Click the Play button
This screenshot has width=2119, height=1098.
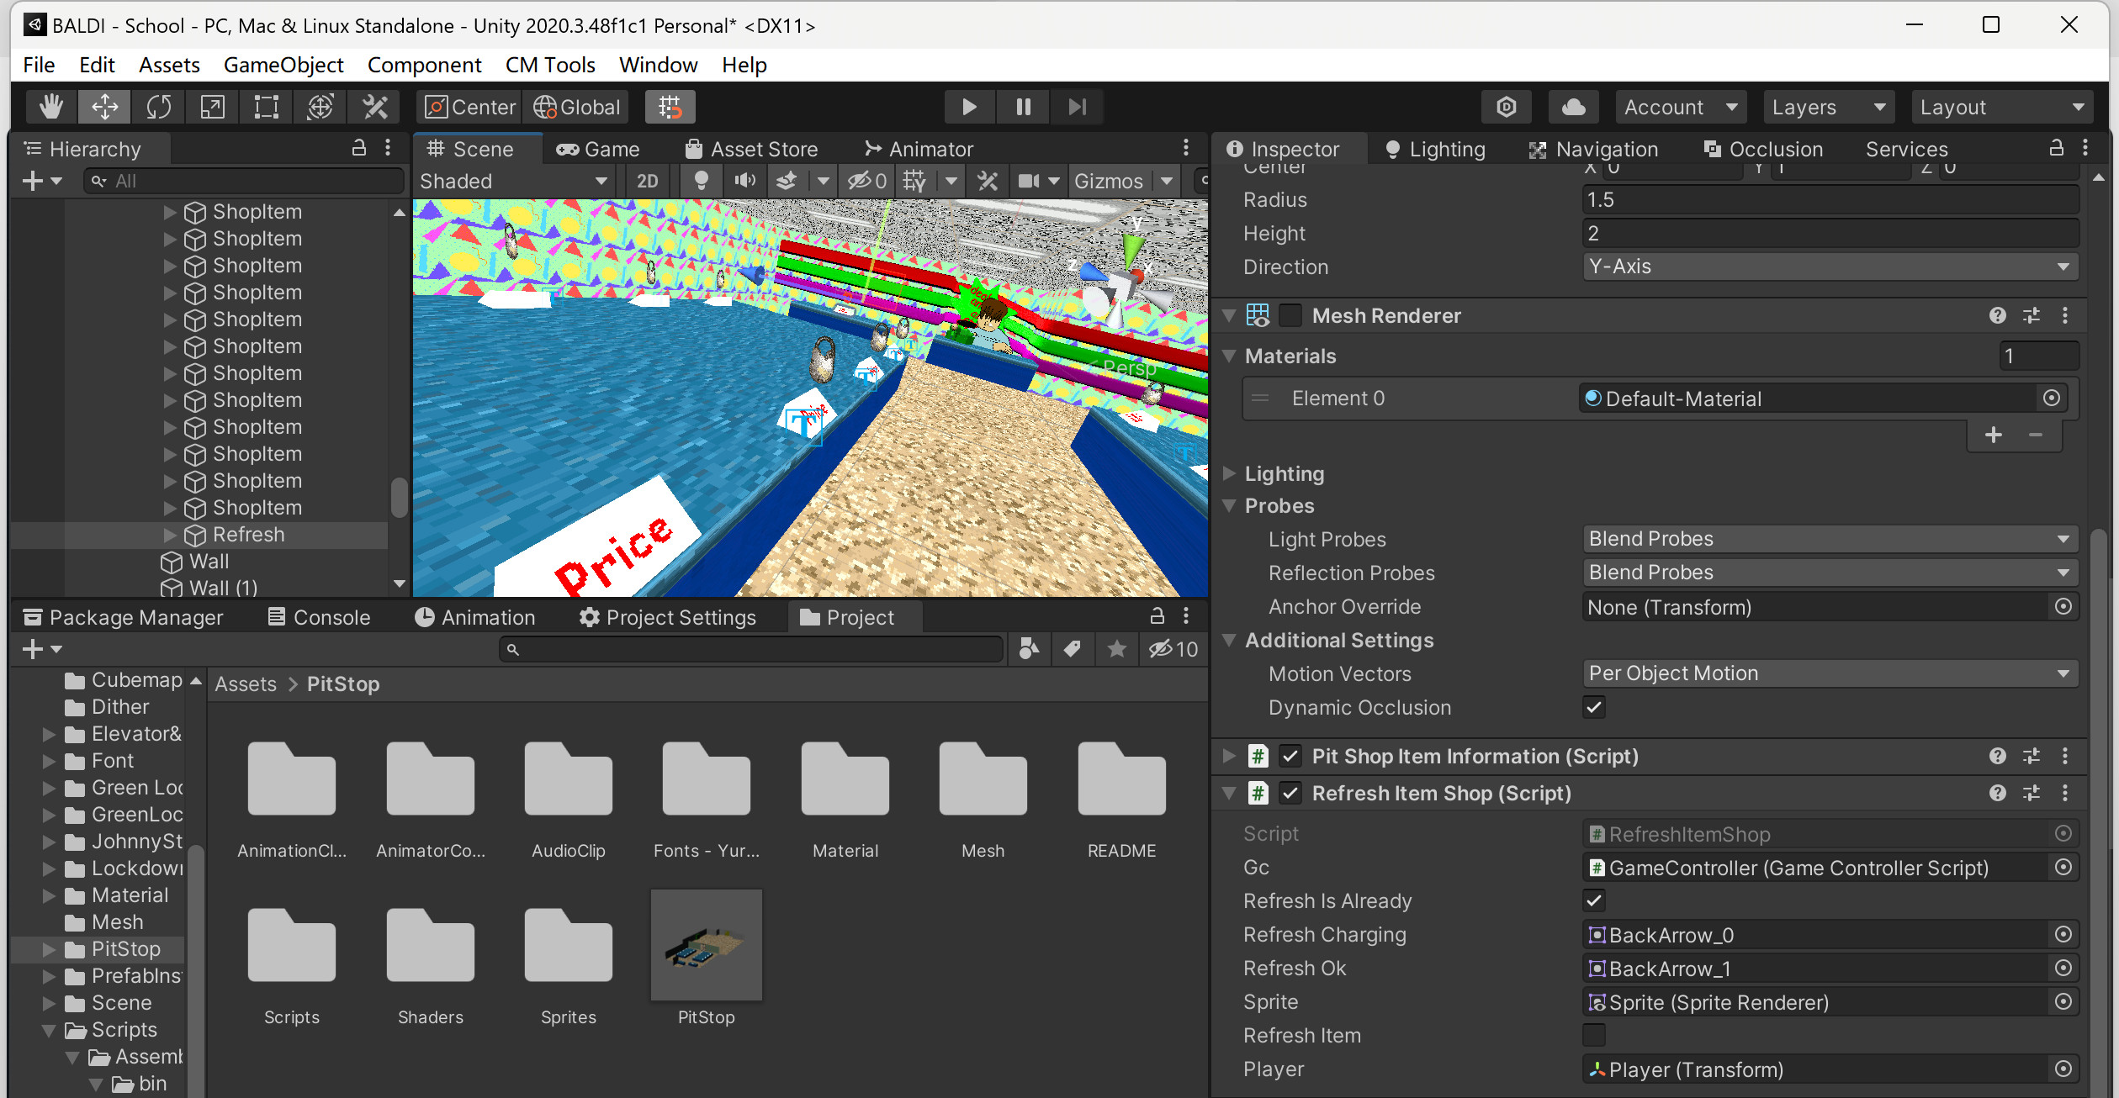click(968, 107)
